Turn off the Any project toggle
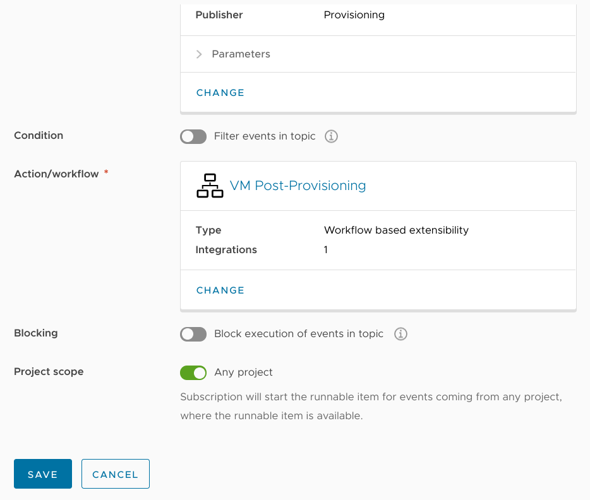590x500 pixels. (x=193, y=372)
